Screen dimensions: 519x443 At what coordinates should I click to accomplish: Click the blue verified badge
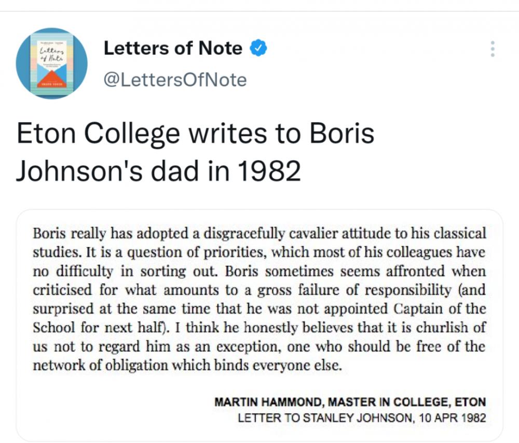(258, 48)
